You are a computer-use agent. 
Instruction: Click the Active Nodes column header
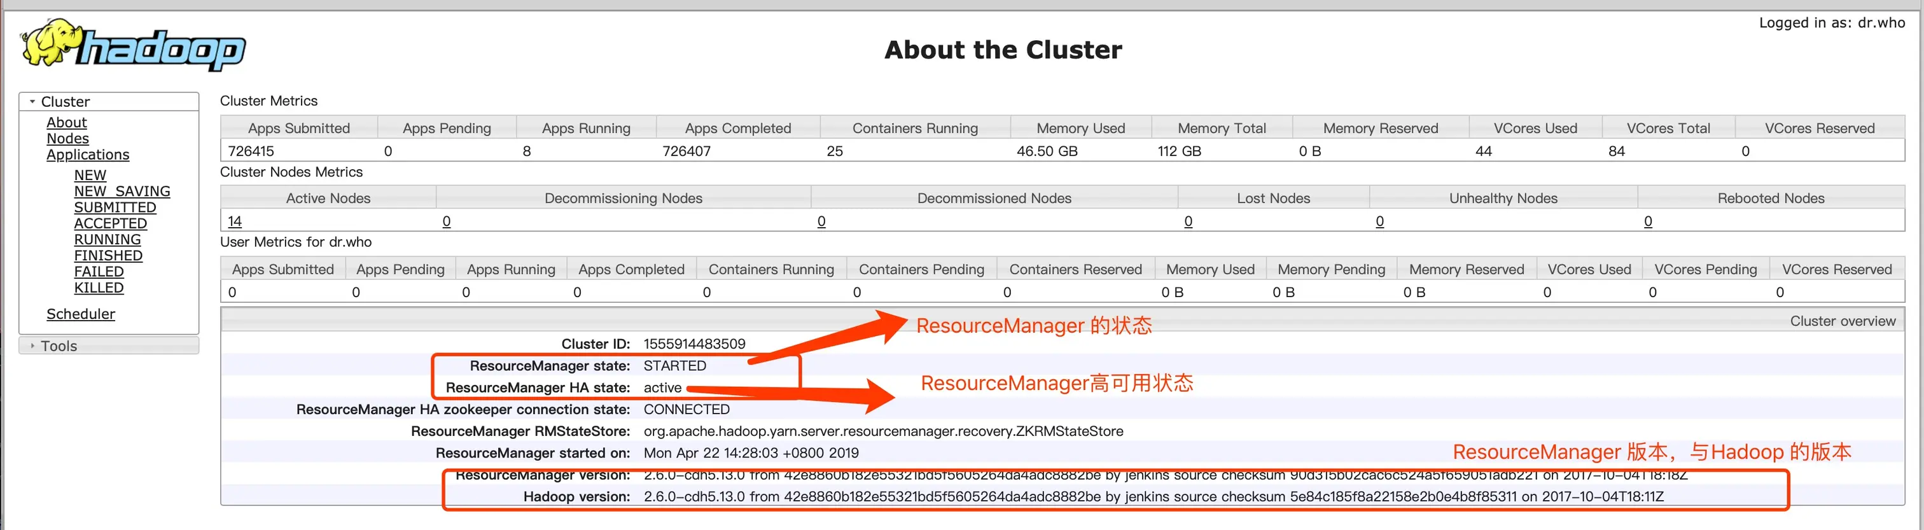tap(329, 199)
